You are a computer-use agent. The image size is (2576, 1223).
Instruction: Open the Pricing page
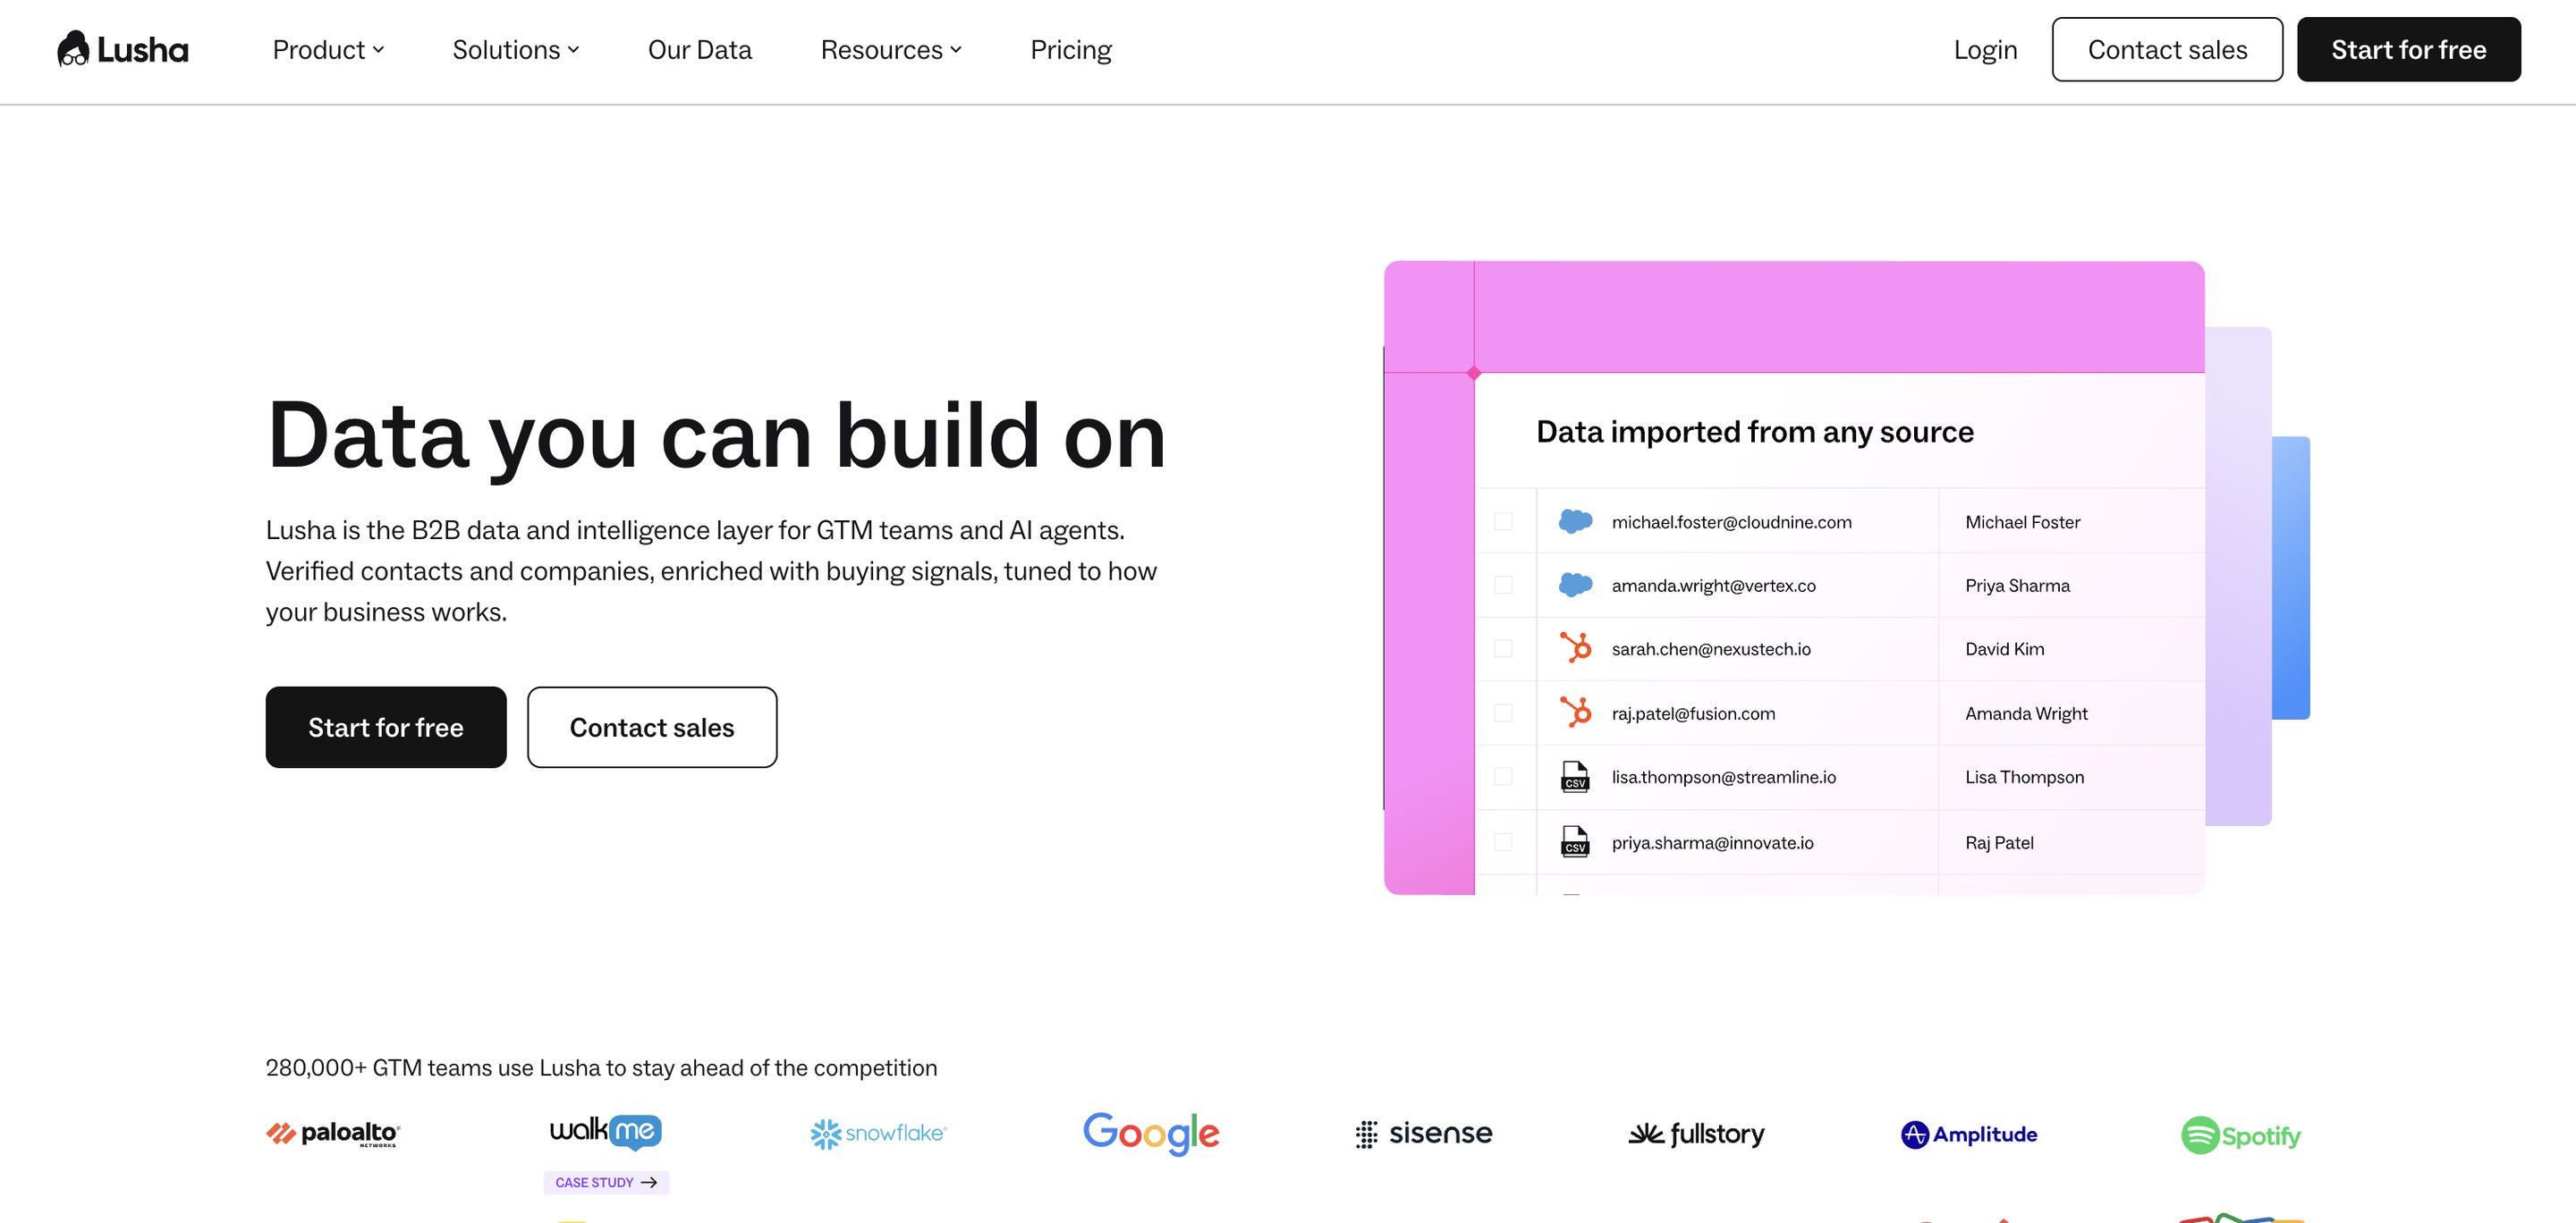[1070, 49]
